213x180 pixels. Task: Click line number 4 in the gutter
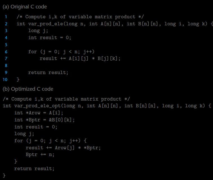click(6, 37)
